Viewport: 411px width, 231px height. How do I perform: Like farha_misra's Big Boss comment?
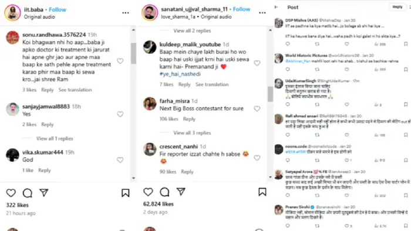click(x=257, y=108)
